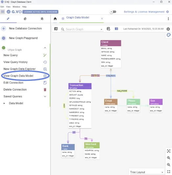Screen dimensions: 172x175
Task: Expand the Saved Queries chevron
Action: tap(45, 97)
